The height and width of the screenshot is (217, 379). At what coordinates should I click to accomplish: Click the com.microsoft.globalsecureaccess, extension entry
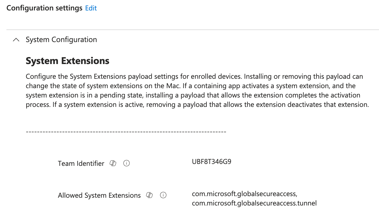244,194
